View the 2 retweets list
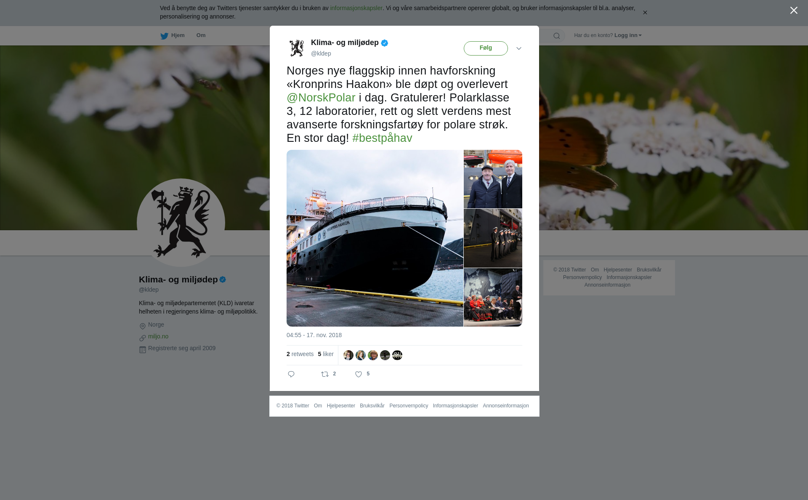This screenshot has height=500, width=808. (x=300, y=354)
